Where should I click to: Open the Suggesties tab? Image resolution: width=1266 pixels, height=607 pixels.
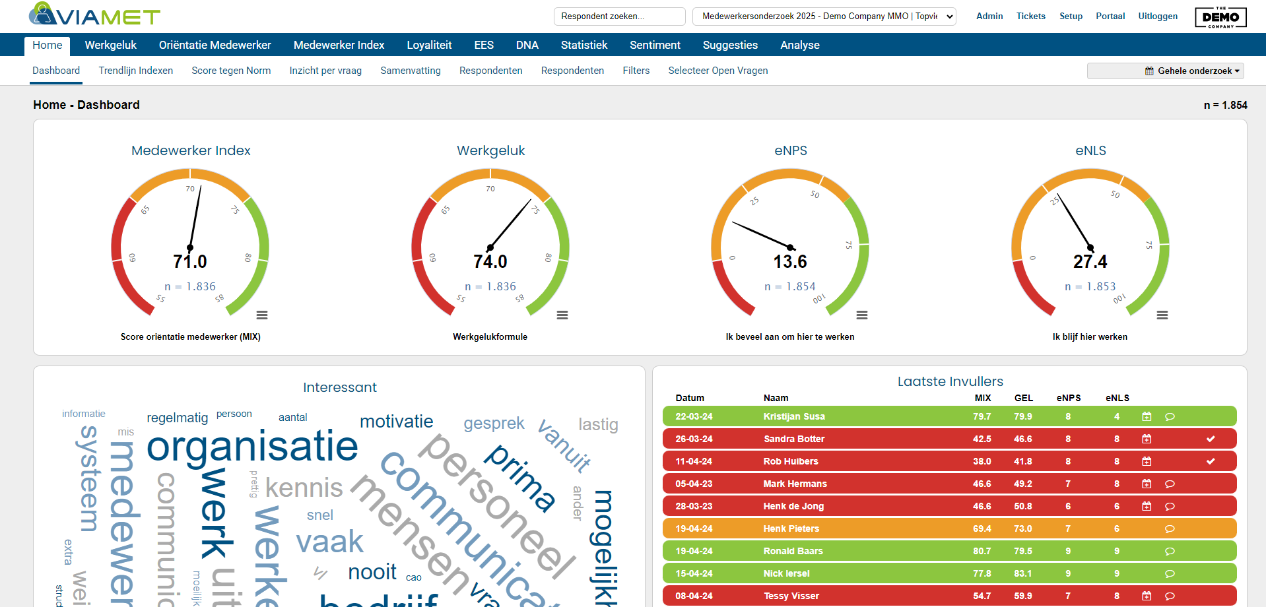[730, 45]
